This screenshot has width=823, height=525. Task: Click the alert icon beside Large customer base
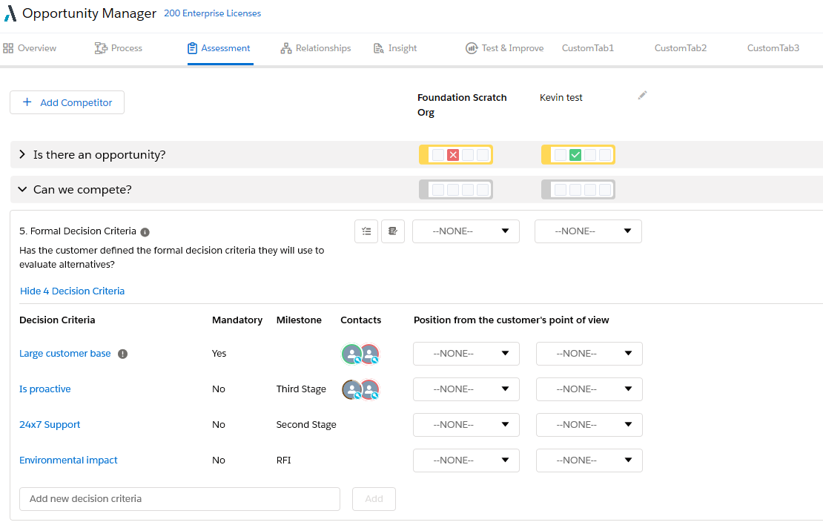(x=123, y=354)
